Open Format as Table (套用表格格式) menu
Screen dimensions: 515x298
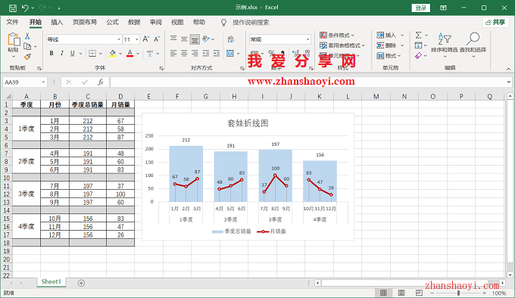pos(342,45)
